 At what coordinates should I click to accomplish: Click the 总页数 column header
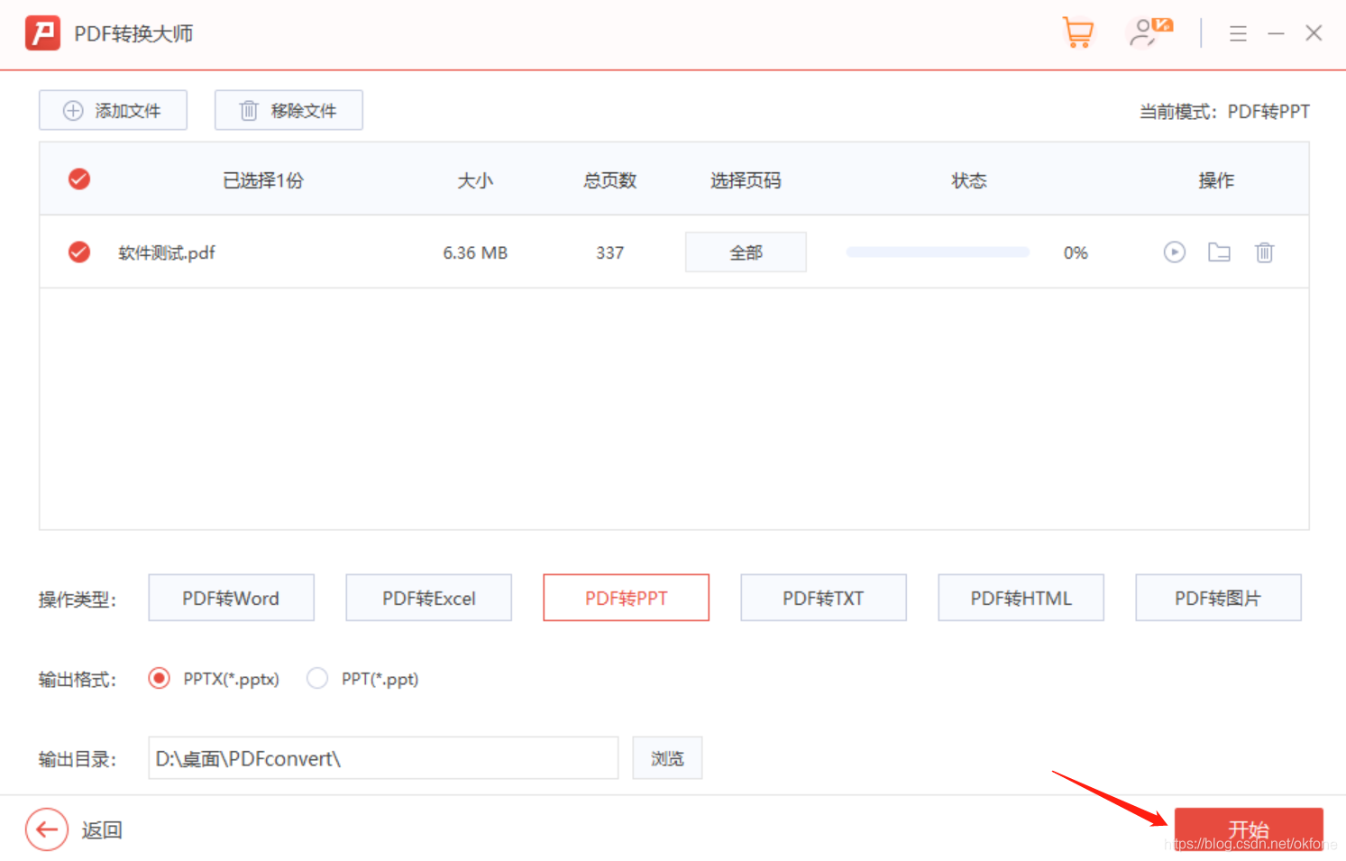(609, 180)
